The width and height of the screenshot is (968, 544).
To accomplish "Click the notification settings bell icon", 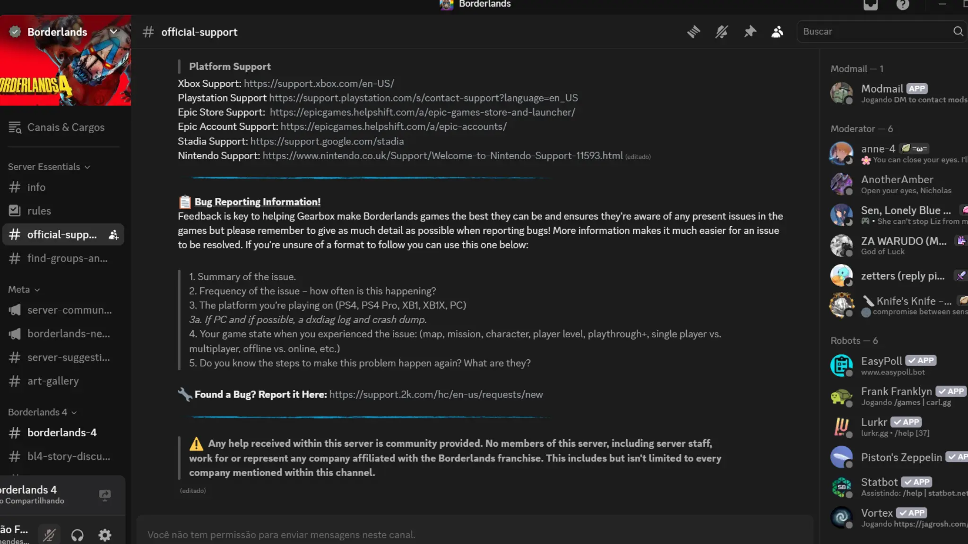I will coord(721,32).
